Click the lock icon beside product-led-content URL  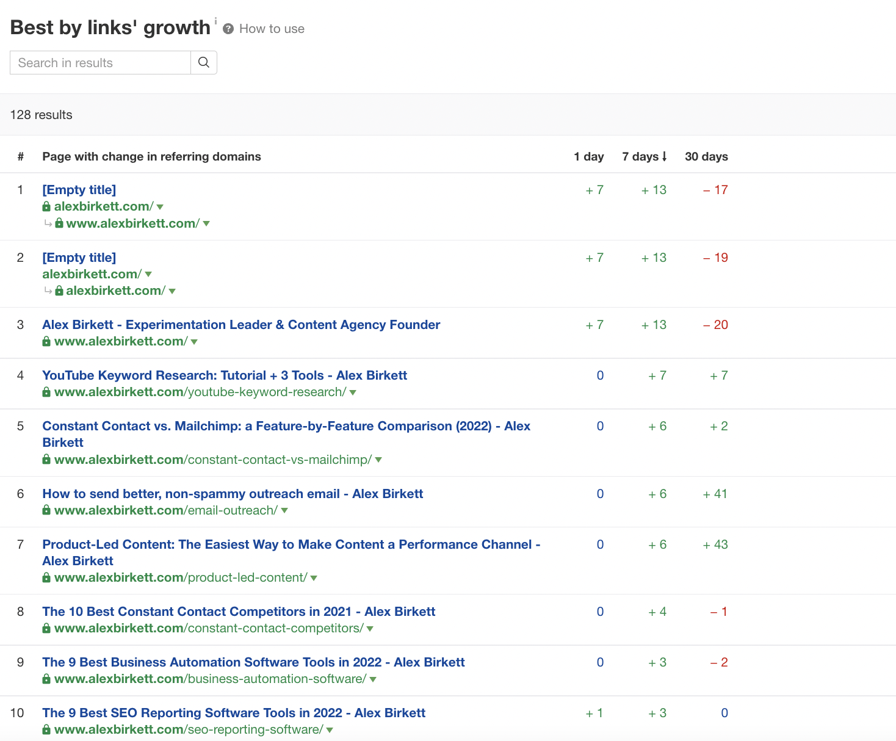click(x=46, y=577)
